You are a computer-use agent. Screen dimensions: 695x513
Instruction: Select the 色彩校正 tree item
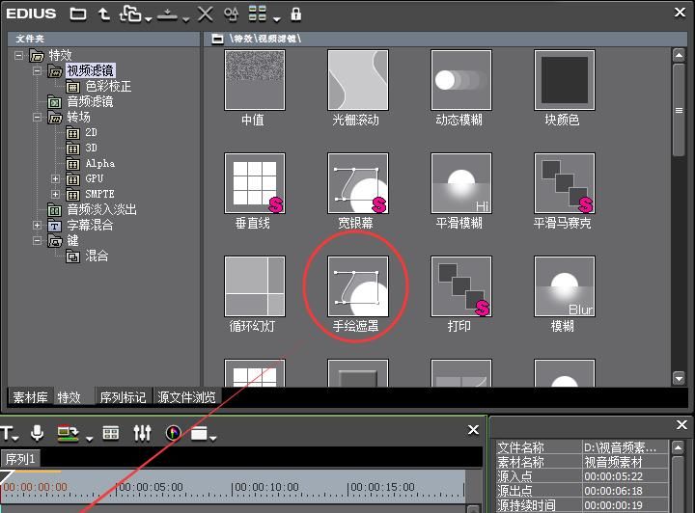click(107, 86)
